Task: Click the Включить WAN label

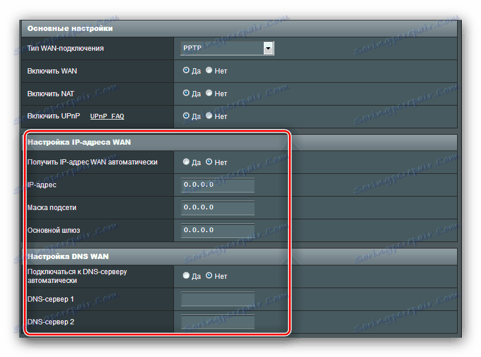Action: (52, 71)
